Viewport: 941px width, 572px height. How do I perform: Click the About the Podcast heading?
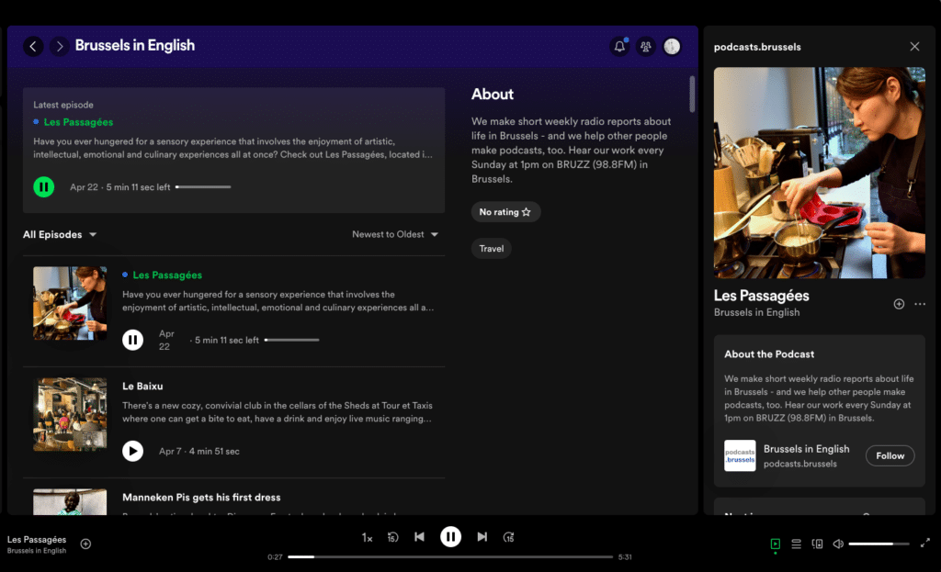point(769,354)
